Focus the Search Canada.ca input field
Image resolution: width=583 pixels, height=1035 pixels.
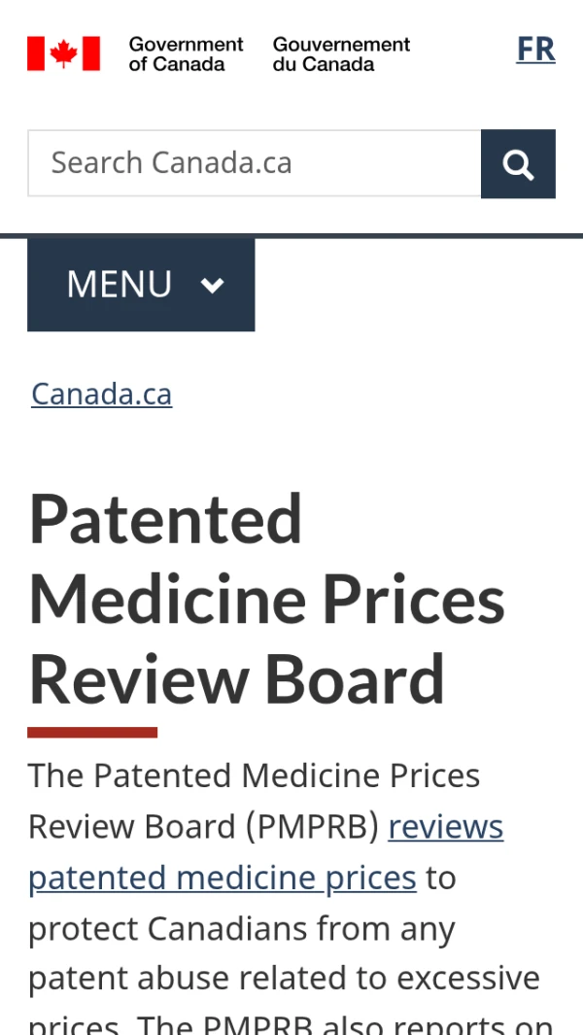255,163
